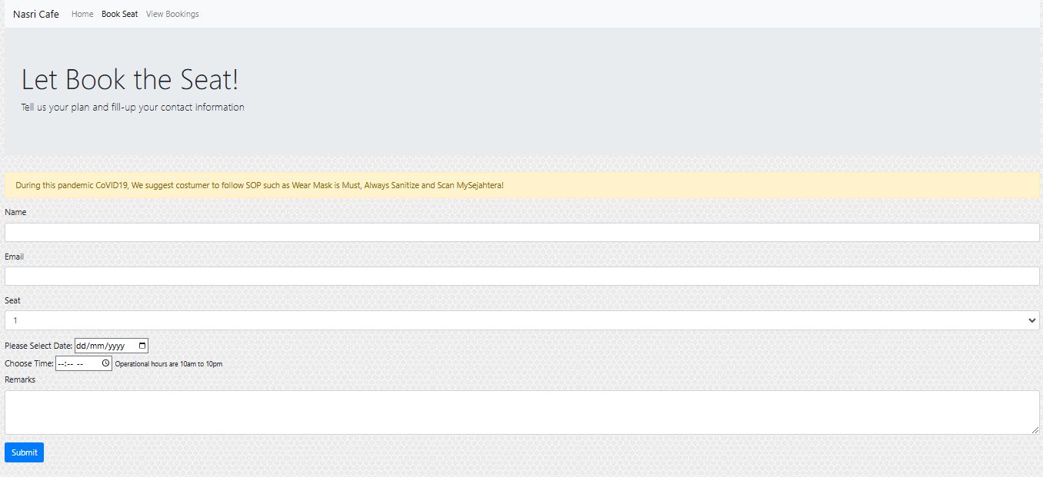Viewport: 1043px width, 477px height.
Task: Submit the booking form
Action: 24,452
